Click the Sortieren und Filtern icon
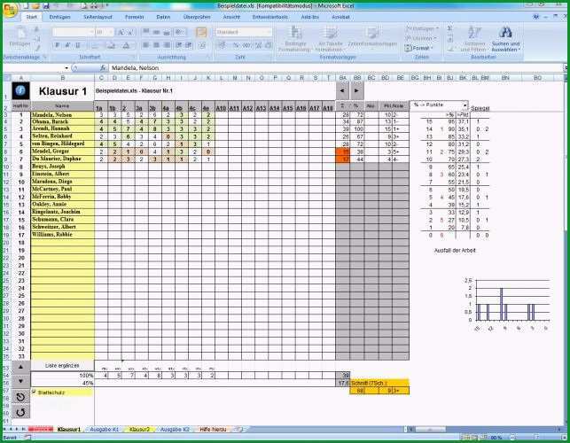The height and width of the screenshot is (443, 570). click(474, 33)
